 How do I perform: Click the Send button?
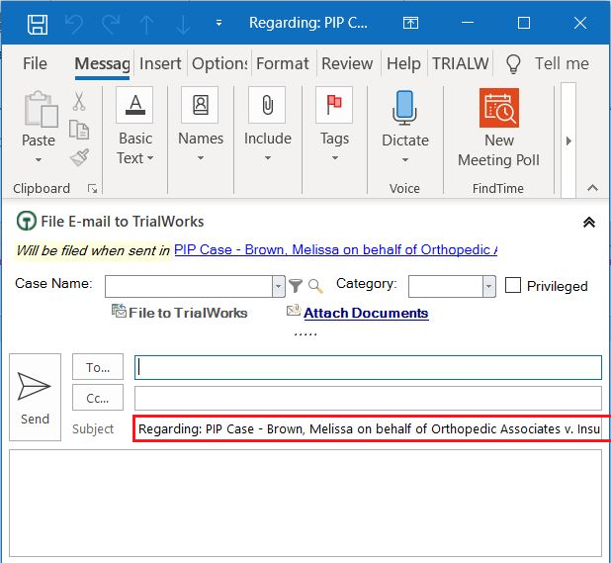click(x=35, y=397)
